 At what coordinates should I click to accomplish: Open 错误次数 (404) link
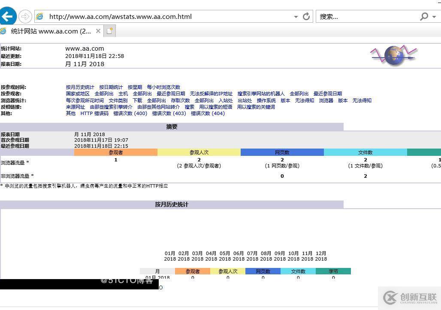tap(208, 113)
